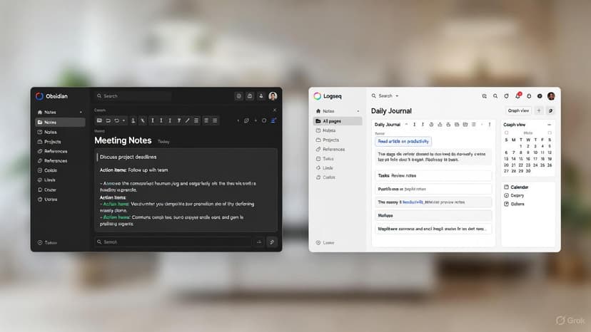Click the magnifier icon in Logseq's top-right icons

coord(495,96)
